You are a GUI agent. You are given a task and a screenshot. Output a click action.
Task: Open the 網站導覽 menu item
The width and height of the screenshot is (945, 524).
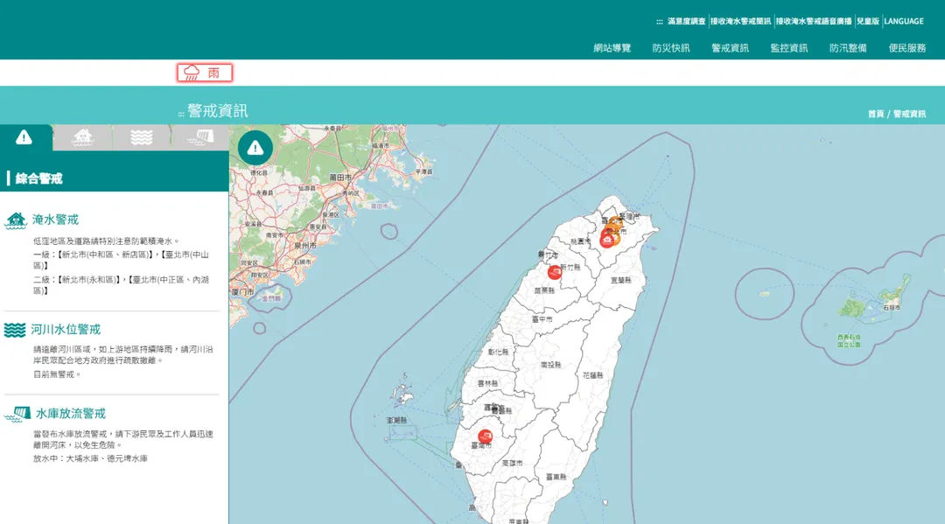point(612,48)
